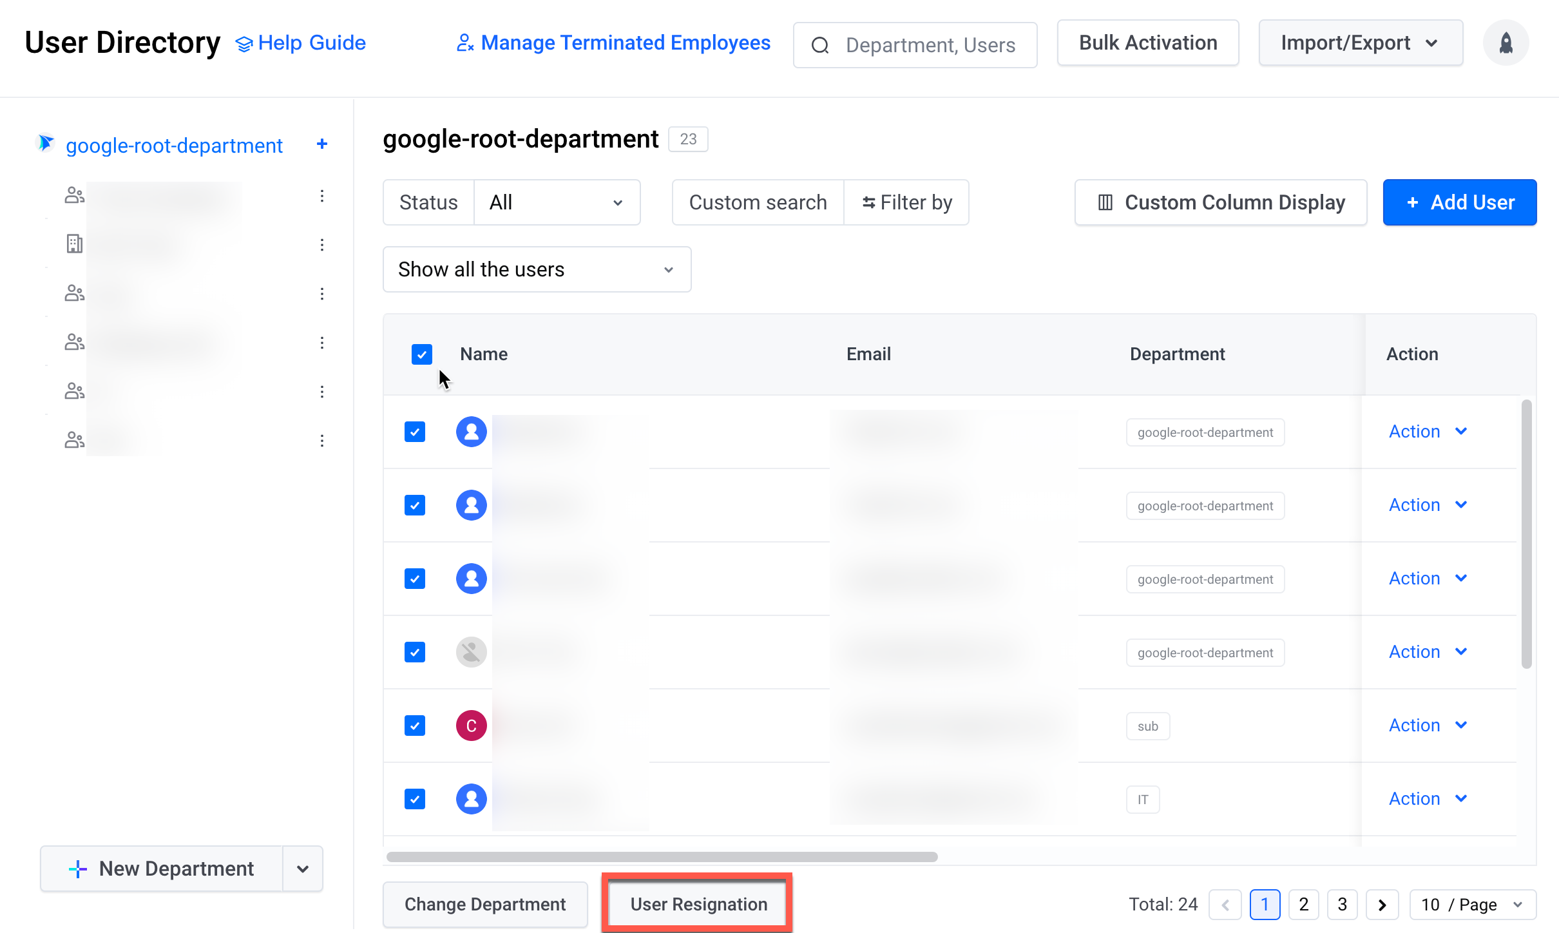Go to next page with right arrow
1559x933 pixels.
click(x=1382, y=905)
